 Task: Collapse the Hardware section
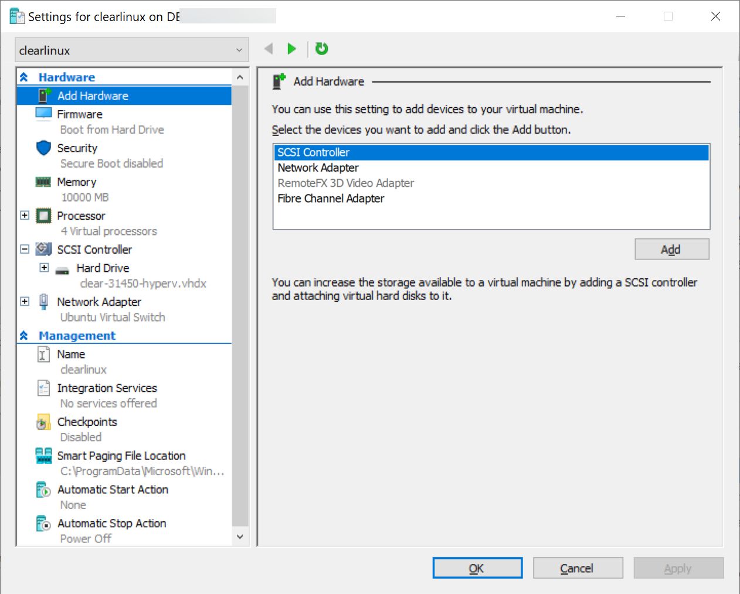[24, 77]
